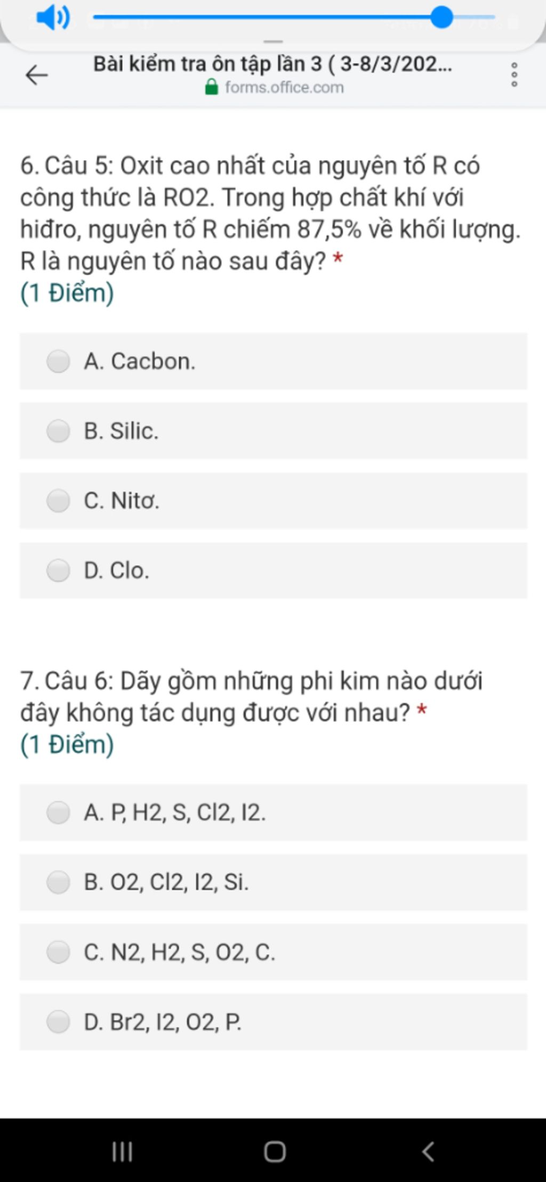This screenshot has height=1182, width=546.
Task: Tap the Android back navigation chevron
Action: click(428, 1152)
